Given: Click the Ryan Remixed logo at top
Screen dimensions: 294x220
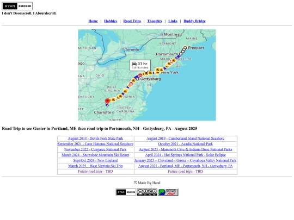Looking at the screenshot, I should pos(17,6).
